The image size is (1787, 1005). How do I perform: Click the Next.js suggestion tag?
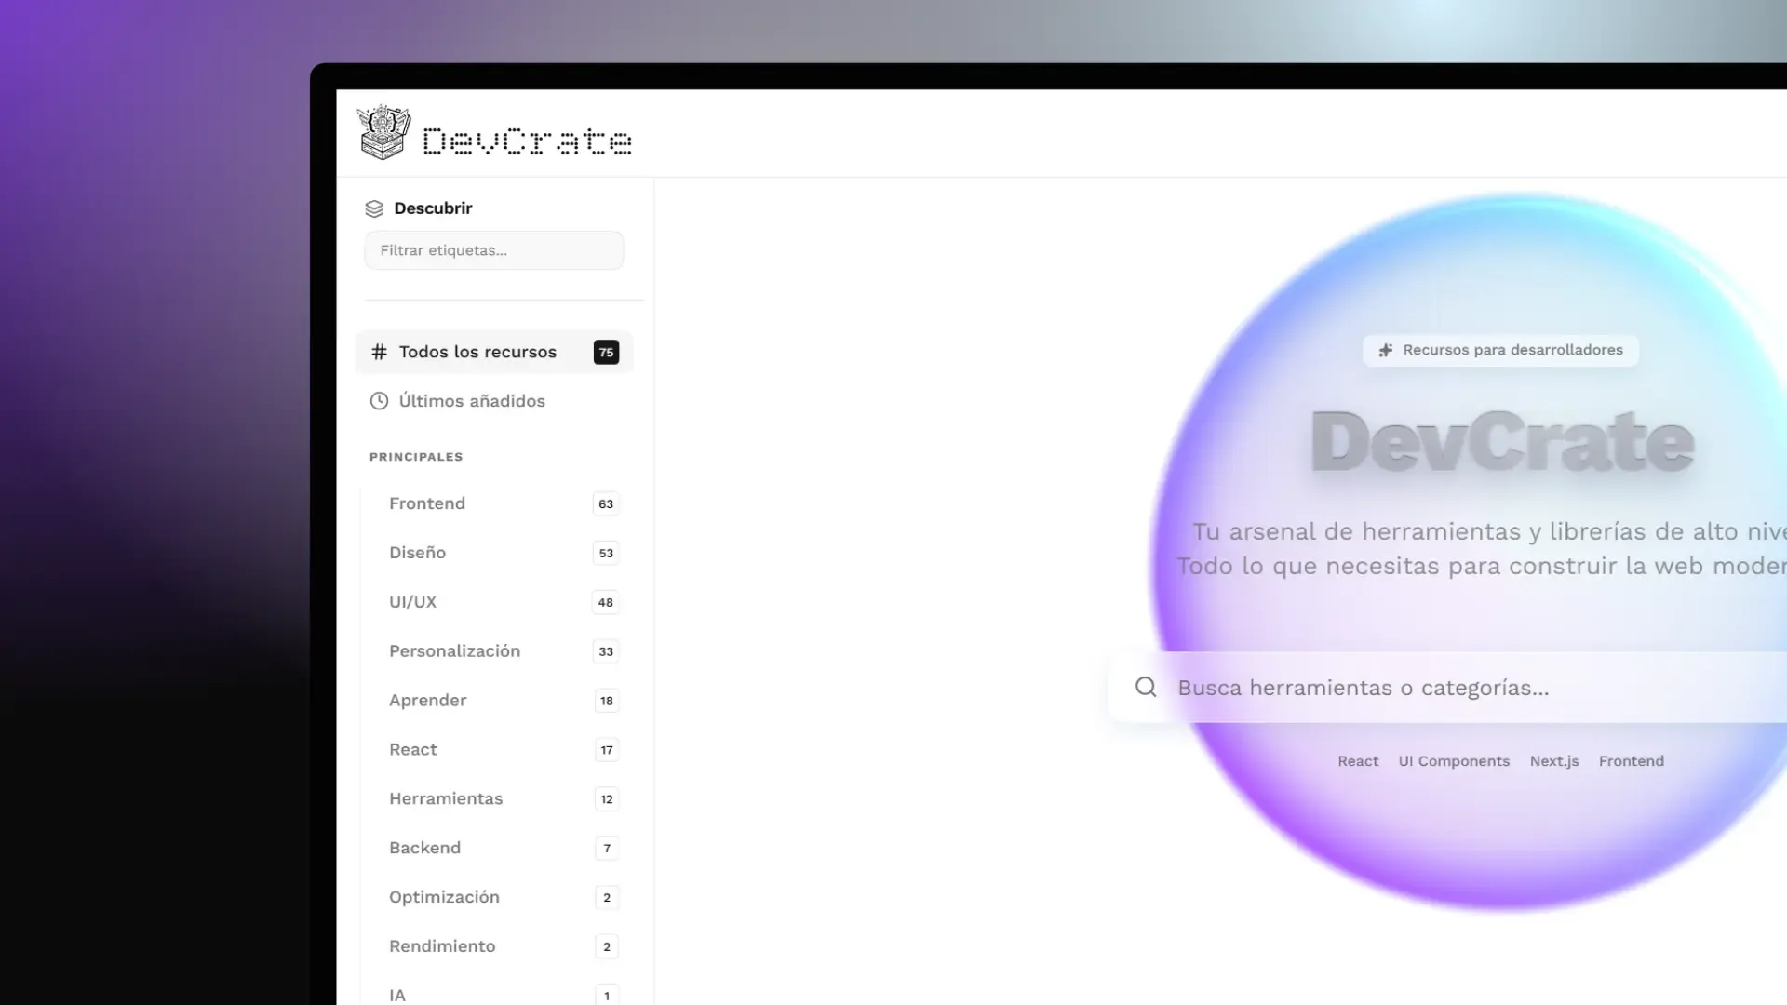click(x=1554, y=761)
